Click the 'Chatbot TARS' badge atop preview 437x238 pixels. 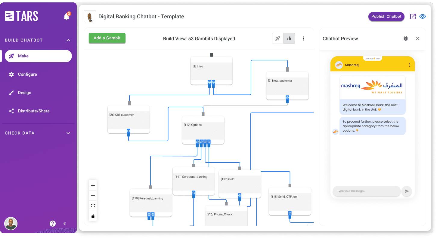(x=373, y=59)
